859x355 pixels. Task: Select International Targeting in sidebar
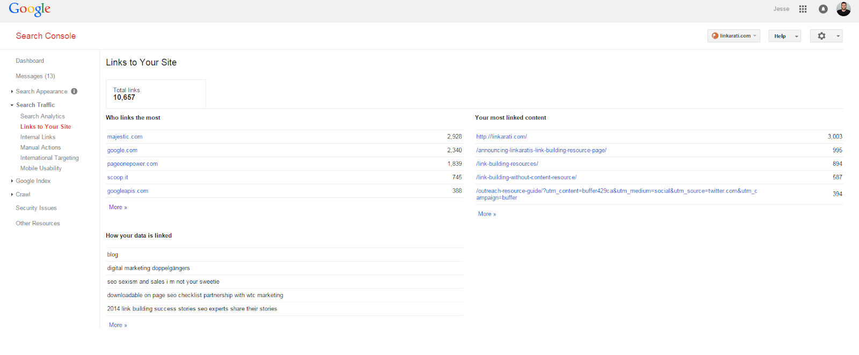pos(49,158)
